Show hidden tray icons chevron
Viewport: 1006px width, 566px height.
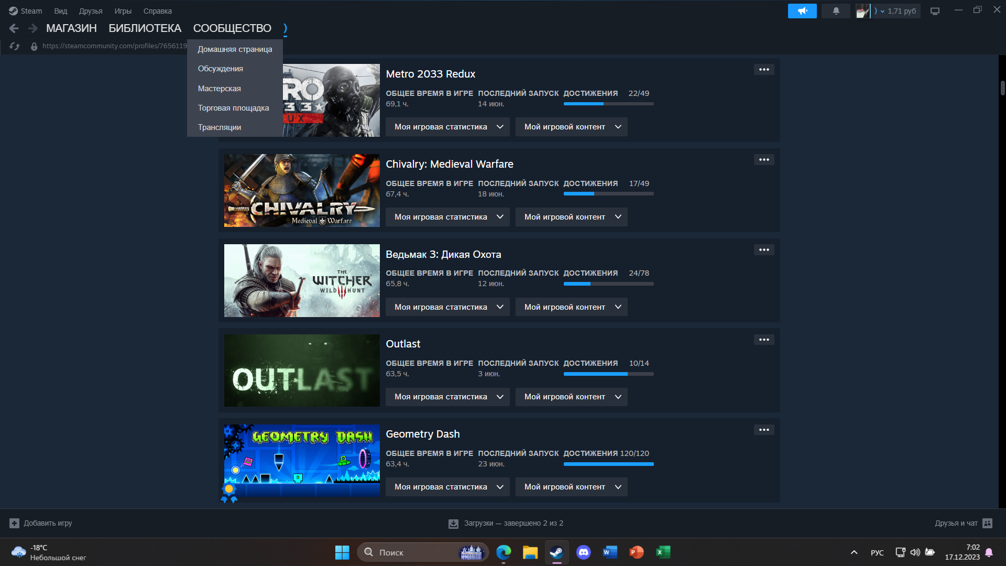(x=854, y=552)
